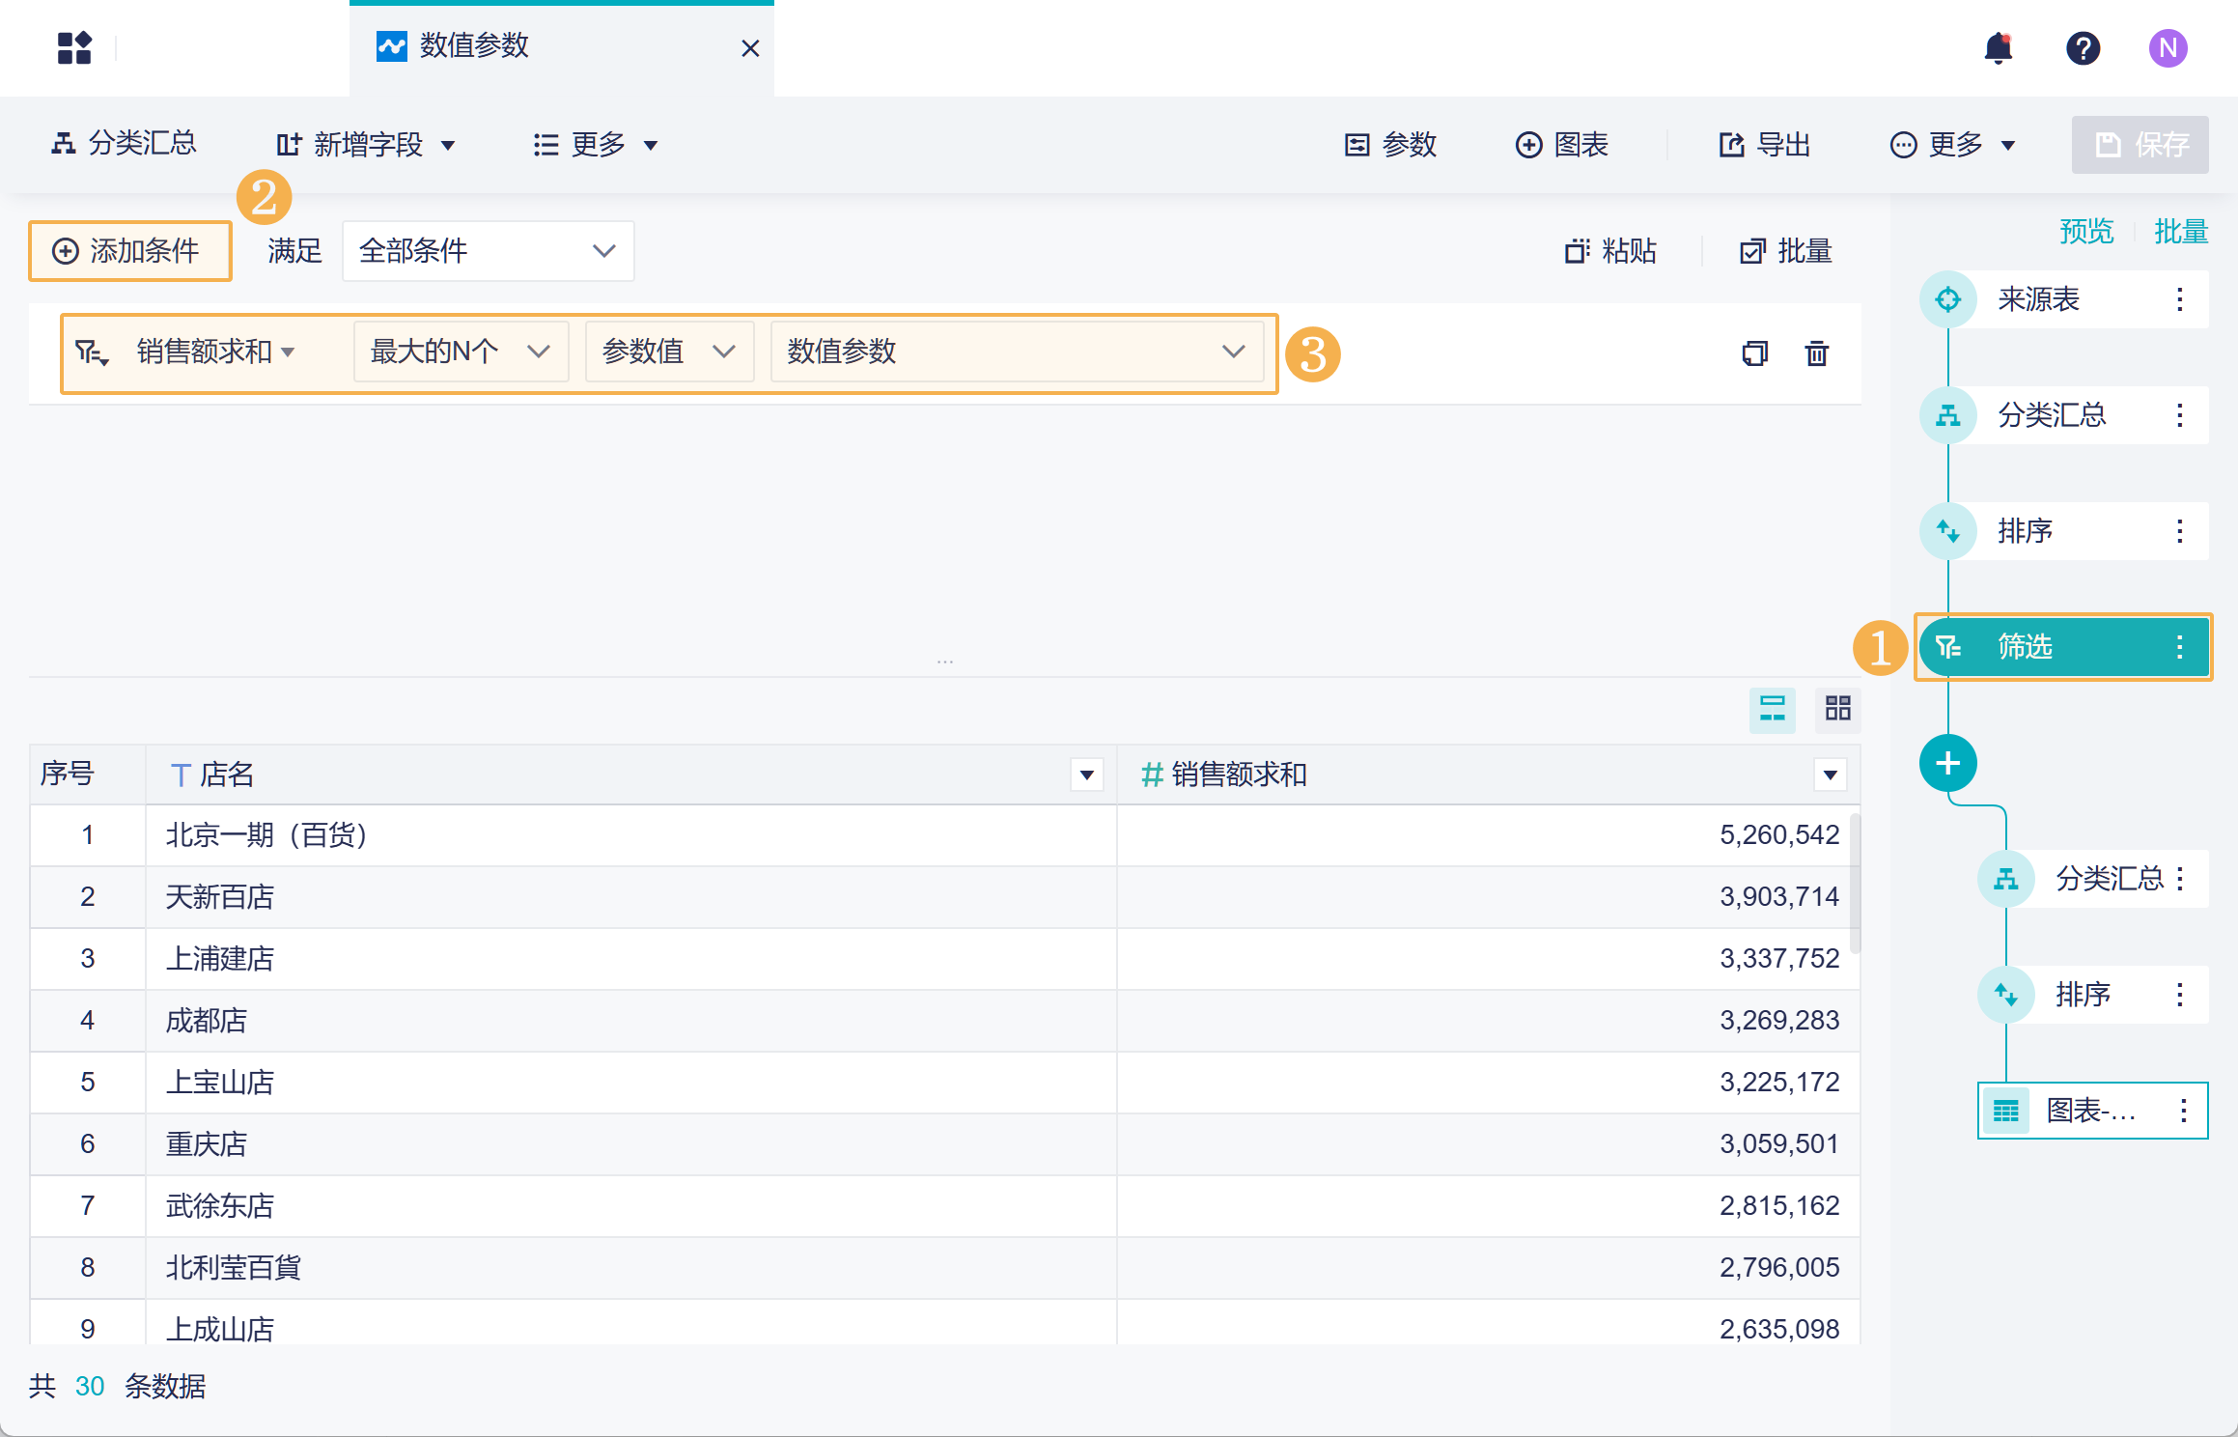
Task: Open the help question mark icon
Action: (x=2083, y=48)
